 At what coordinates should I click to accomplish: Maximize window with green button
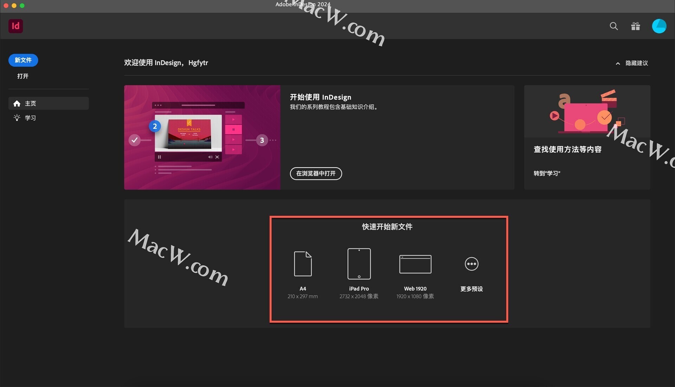[22, 5]
